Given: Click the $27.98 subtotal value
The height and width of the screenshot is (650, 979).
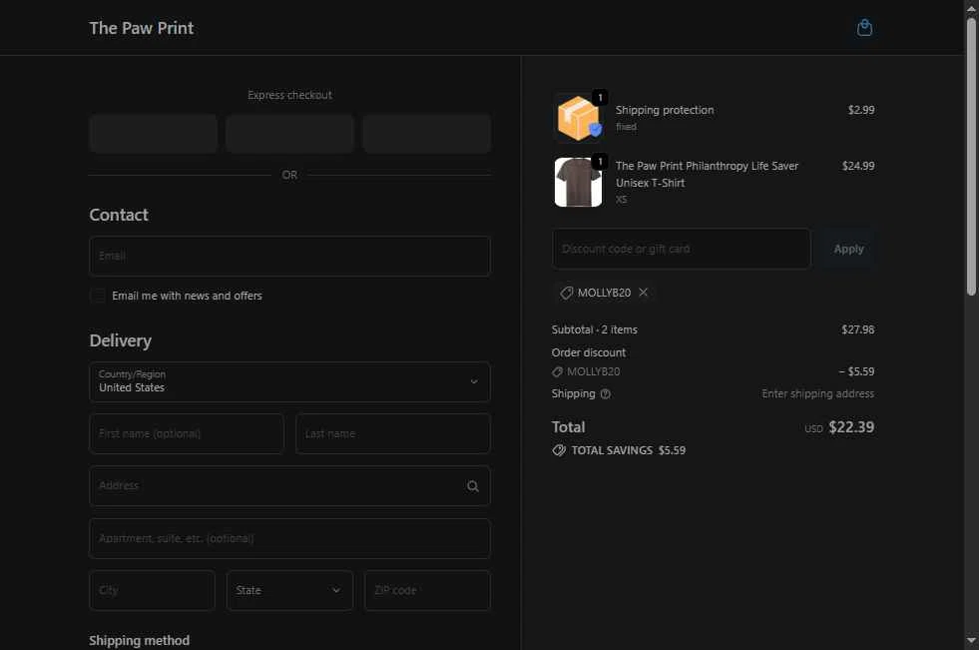Looking at the screenshot, I should pos(858,329).
